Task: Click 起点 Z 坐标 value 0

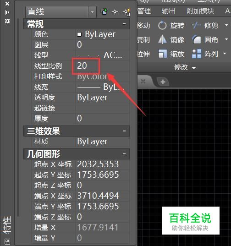Action: pos(102,185)
